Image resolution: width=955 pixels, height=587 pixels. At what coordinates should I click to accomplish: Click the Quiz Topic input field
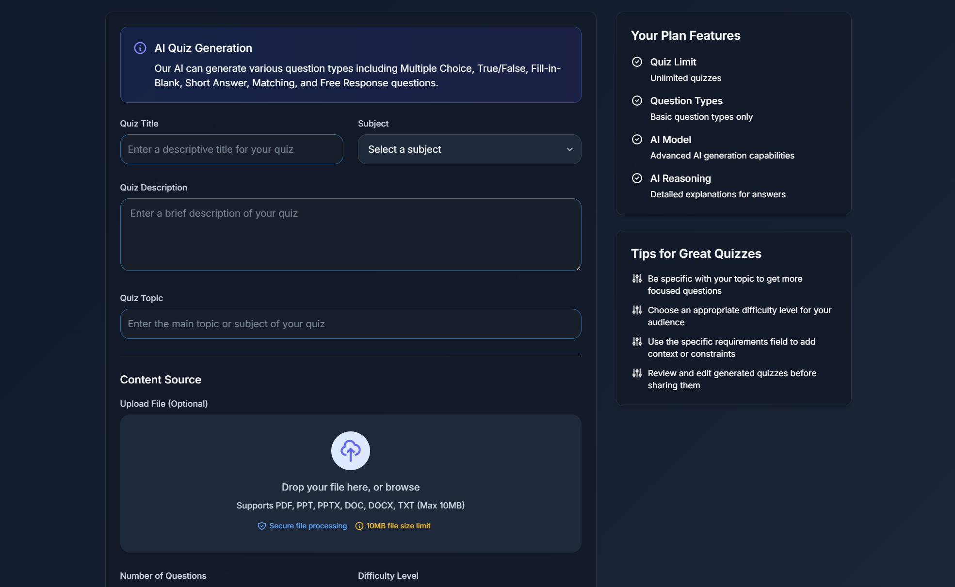(350, 324)
